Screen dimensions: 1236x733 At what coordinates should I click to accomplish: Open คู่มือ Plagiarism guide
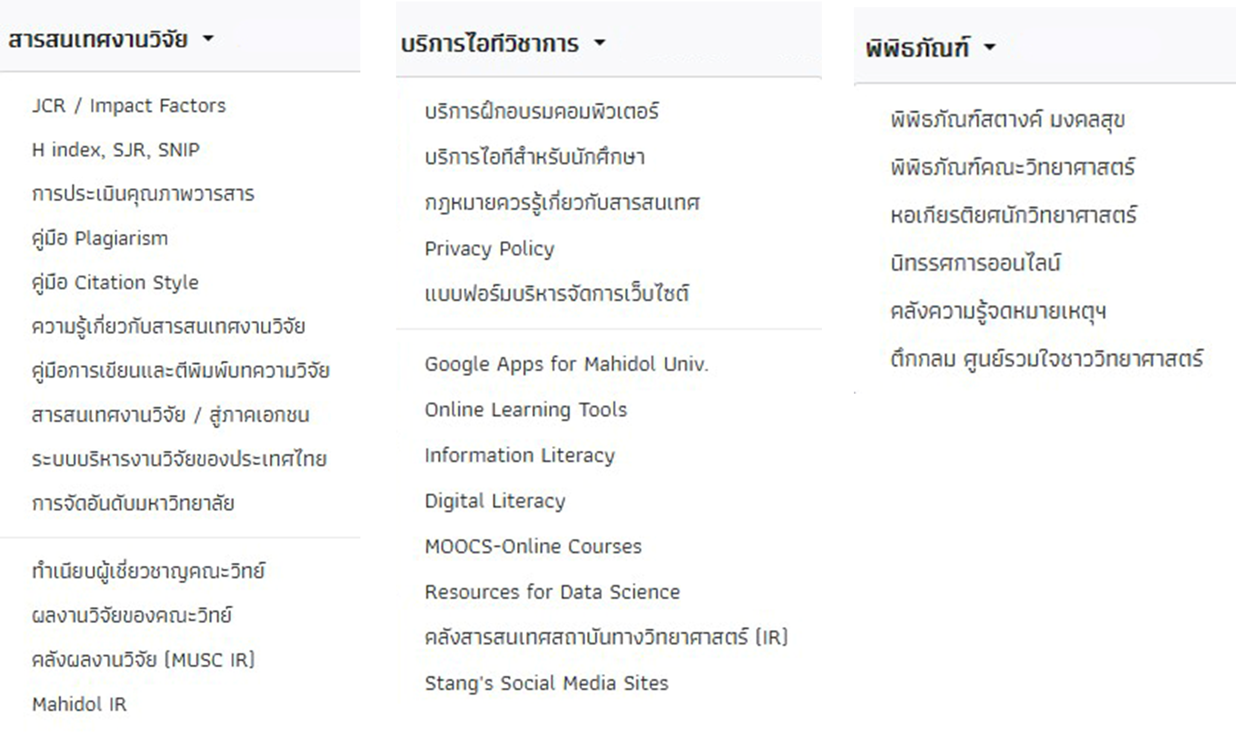coord(100,238)
